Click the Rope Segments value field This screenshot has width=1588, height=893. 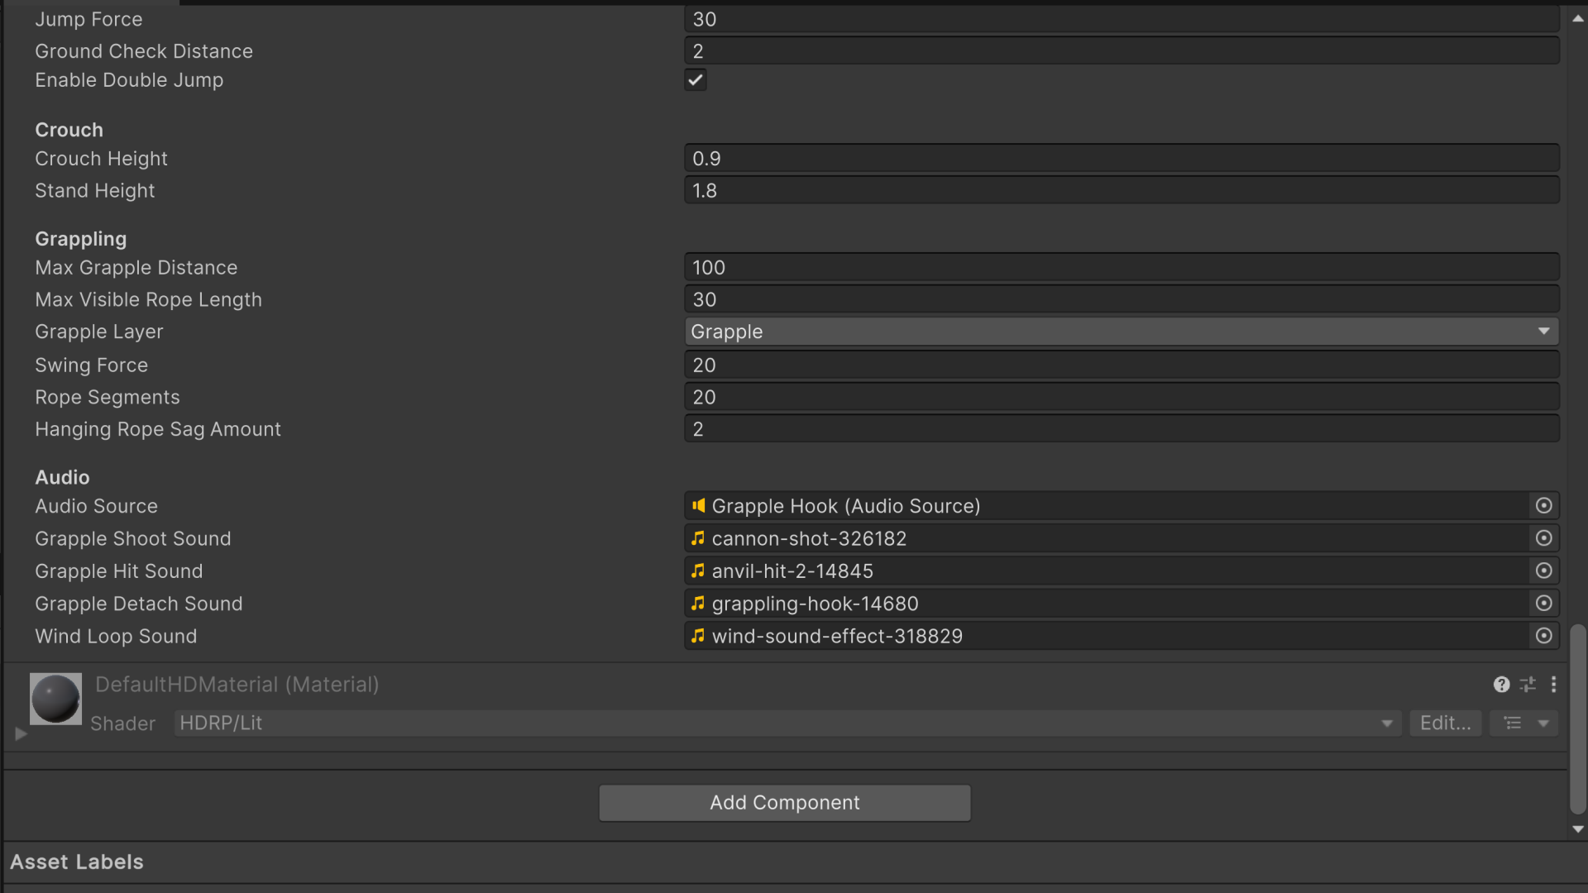pyautogui.click(x=1122, y=398)
